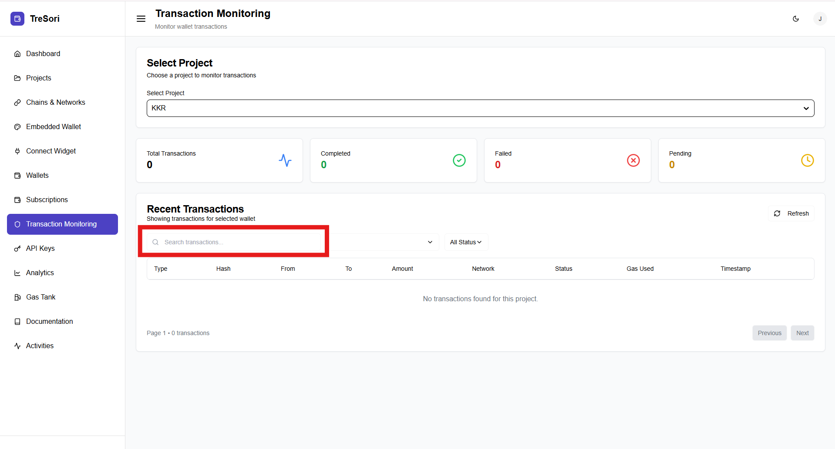This screenshot has height=449, width=835.
Task: Click the Failed X circle icon
Action: pyautogui.click(x=633, y=160)
